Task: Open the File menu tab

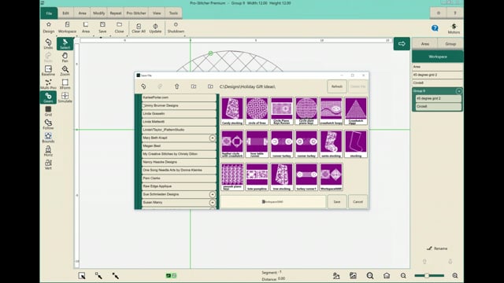Action: (49, 13)
